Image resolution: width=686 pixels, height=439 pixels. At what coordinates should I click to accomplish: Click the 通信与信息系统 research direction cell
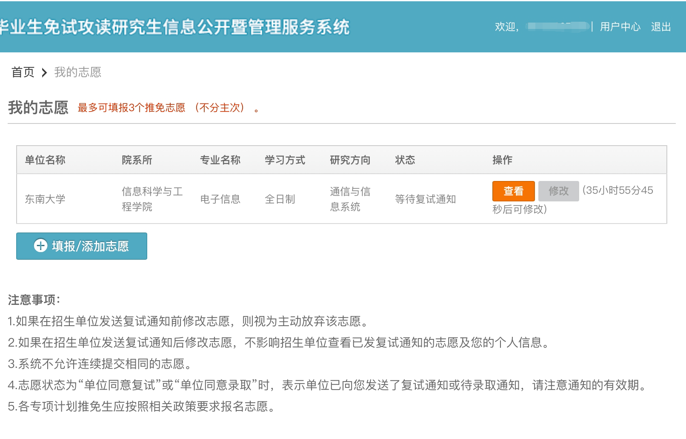pos(350,199)
